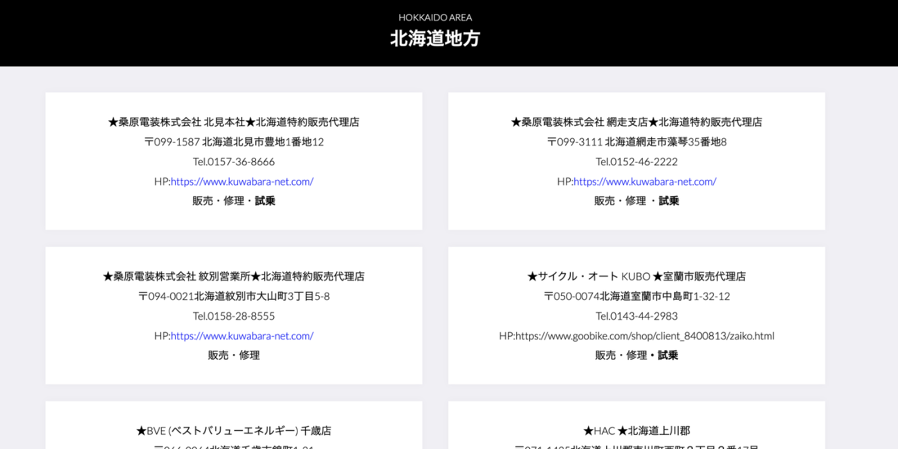Click the 網走市藻琴35番地8 address line
Viewport: 898px width, 449px height.
pyautogui.click(x=636, y=142)
